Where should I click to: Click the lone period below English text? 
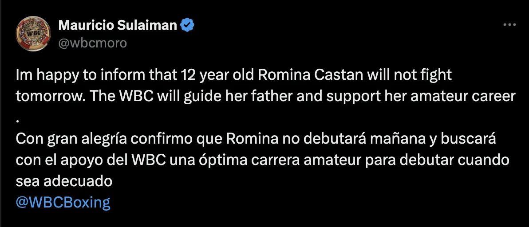[x=18, y=118]
